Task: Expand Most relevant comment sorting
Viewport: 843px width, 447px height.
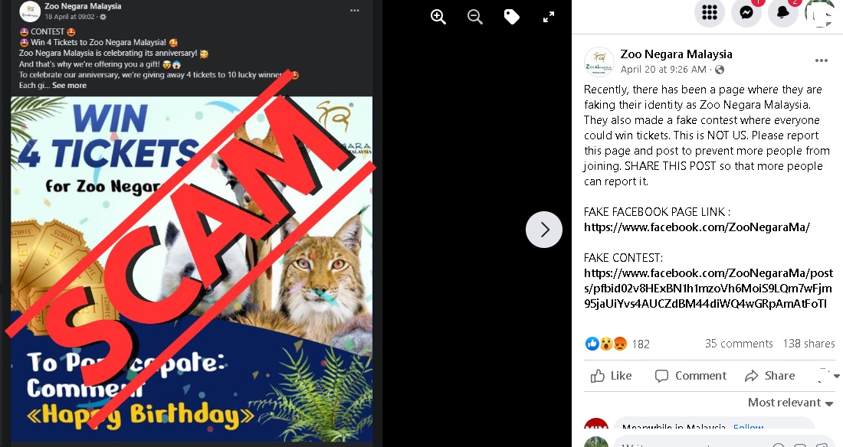Action: click(x=790, y=403)
